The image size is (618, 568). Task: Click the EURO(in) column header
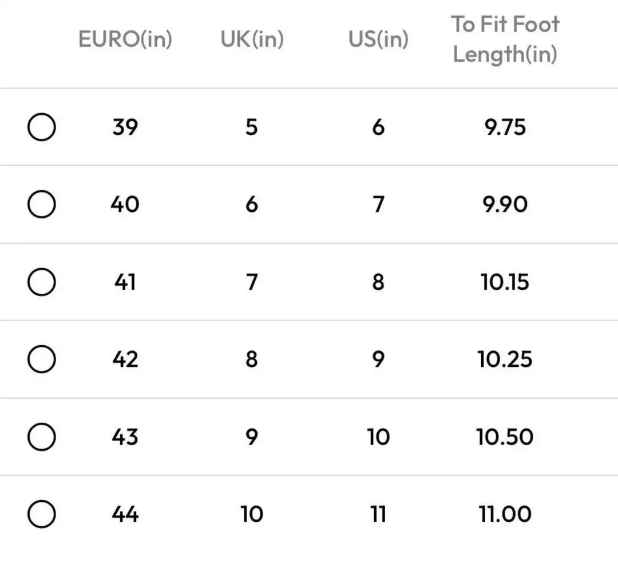[x=125, y=39]
